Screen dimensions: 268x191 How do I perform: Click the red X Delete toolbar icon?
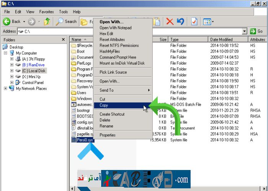pos(170,21)
